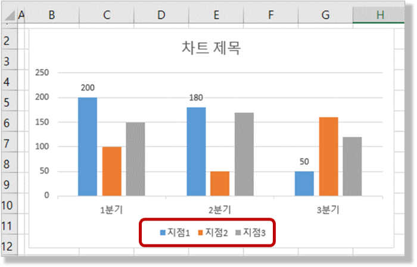Image resolution: width=417 pixels, height=267 pixels.
Task: Select the blue 3분기 bar labeled 50
Action: click(x=304, y=184)
